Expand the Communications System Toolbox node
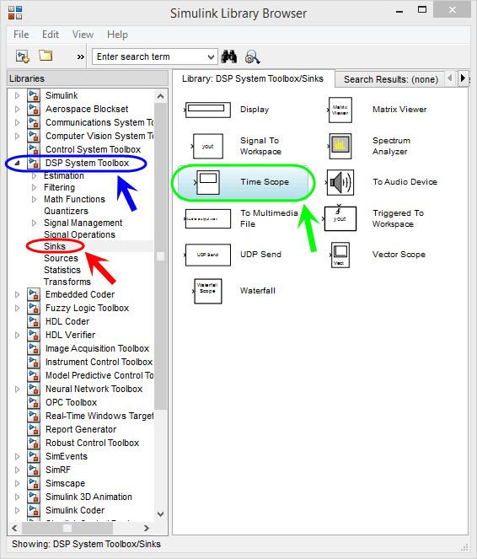Image resolution: width=477 pixels, height=559 pixels. click(17, 122)
